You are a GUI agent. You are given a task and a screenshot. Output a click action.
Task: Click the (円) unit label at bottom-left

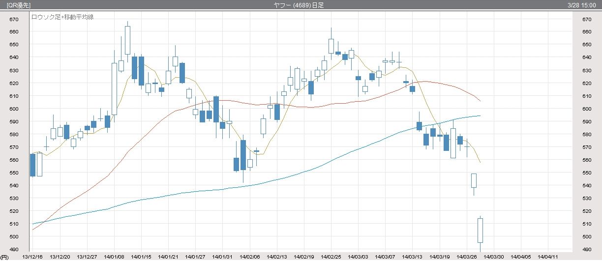[x=5, y=257]
